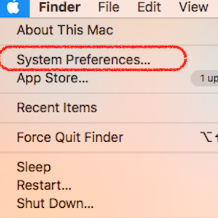Screen dimensions: 218x218
Task: Open the View menu
Action: pyautogui.click(x=193, y=7)
